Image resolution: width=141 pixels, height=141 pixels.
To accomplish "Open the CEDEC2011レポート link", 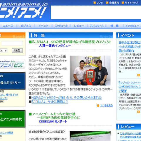I will 53,122.
